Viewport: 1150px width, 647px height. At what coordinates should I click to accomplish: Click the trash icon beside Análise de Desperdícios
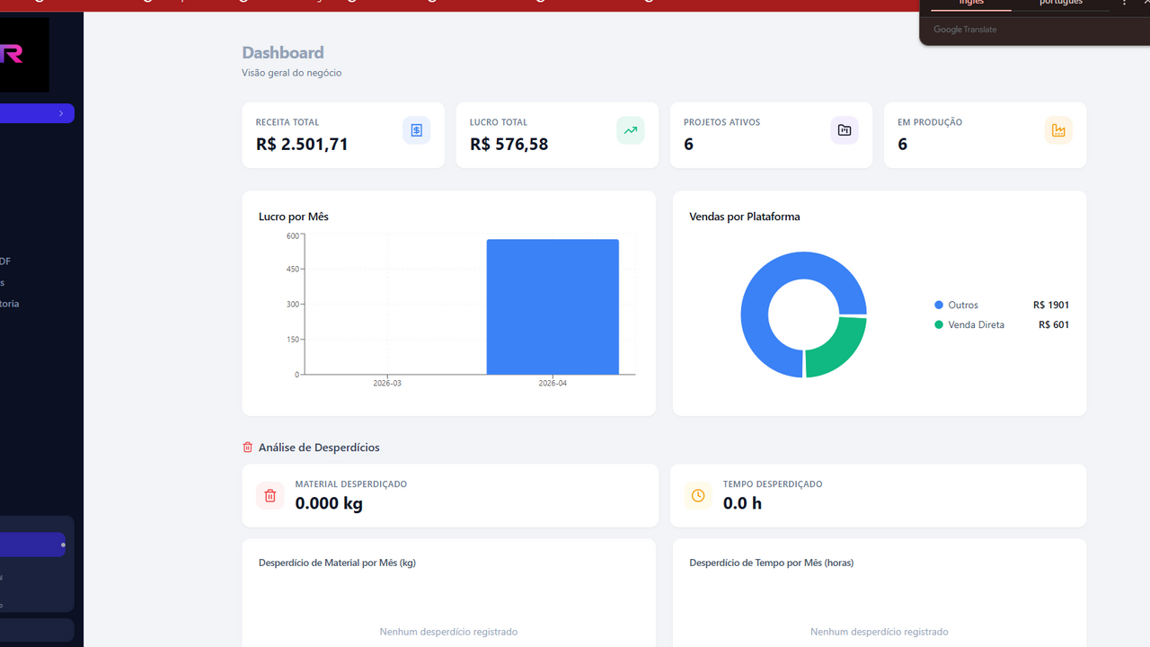(248, 448)
